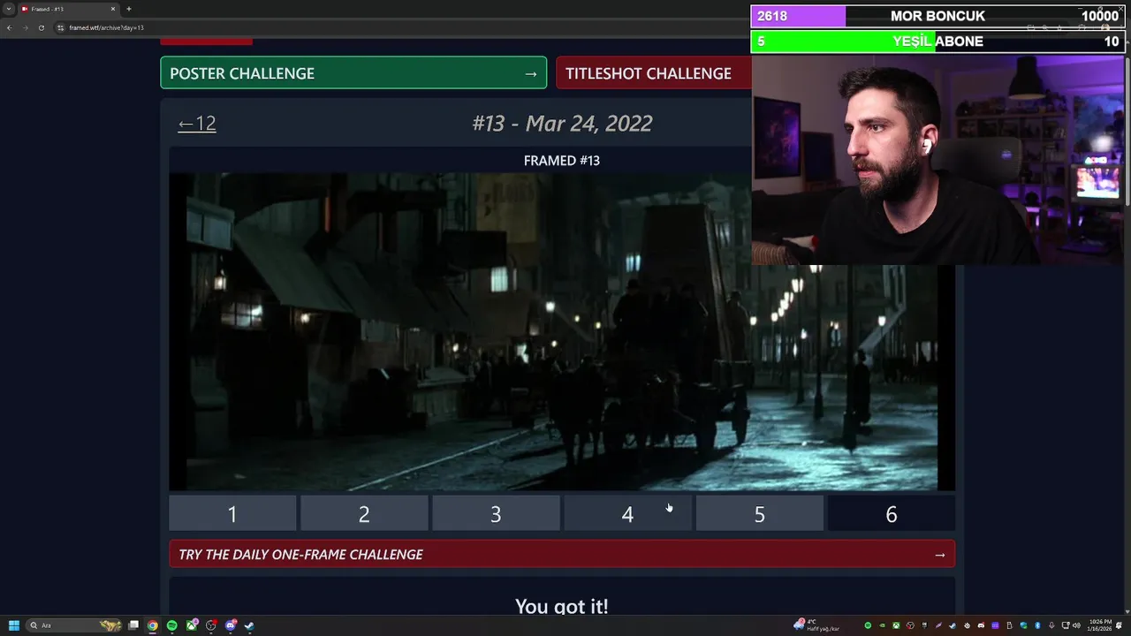This screenshot has height=636, width=1131.
Task: Open the notifications bell icon
Action: (1119, 625)
